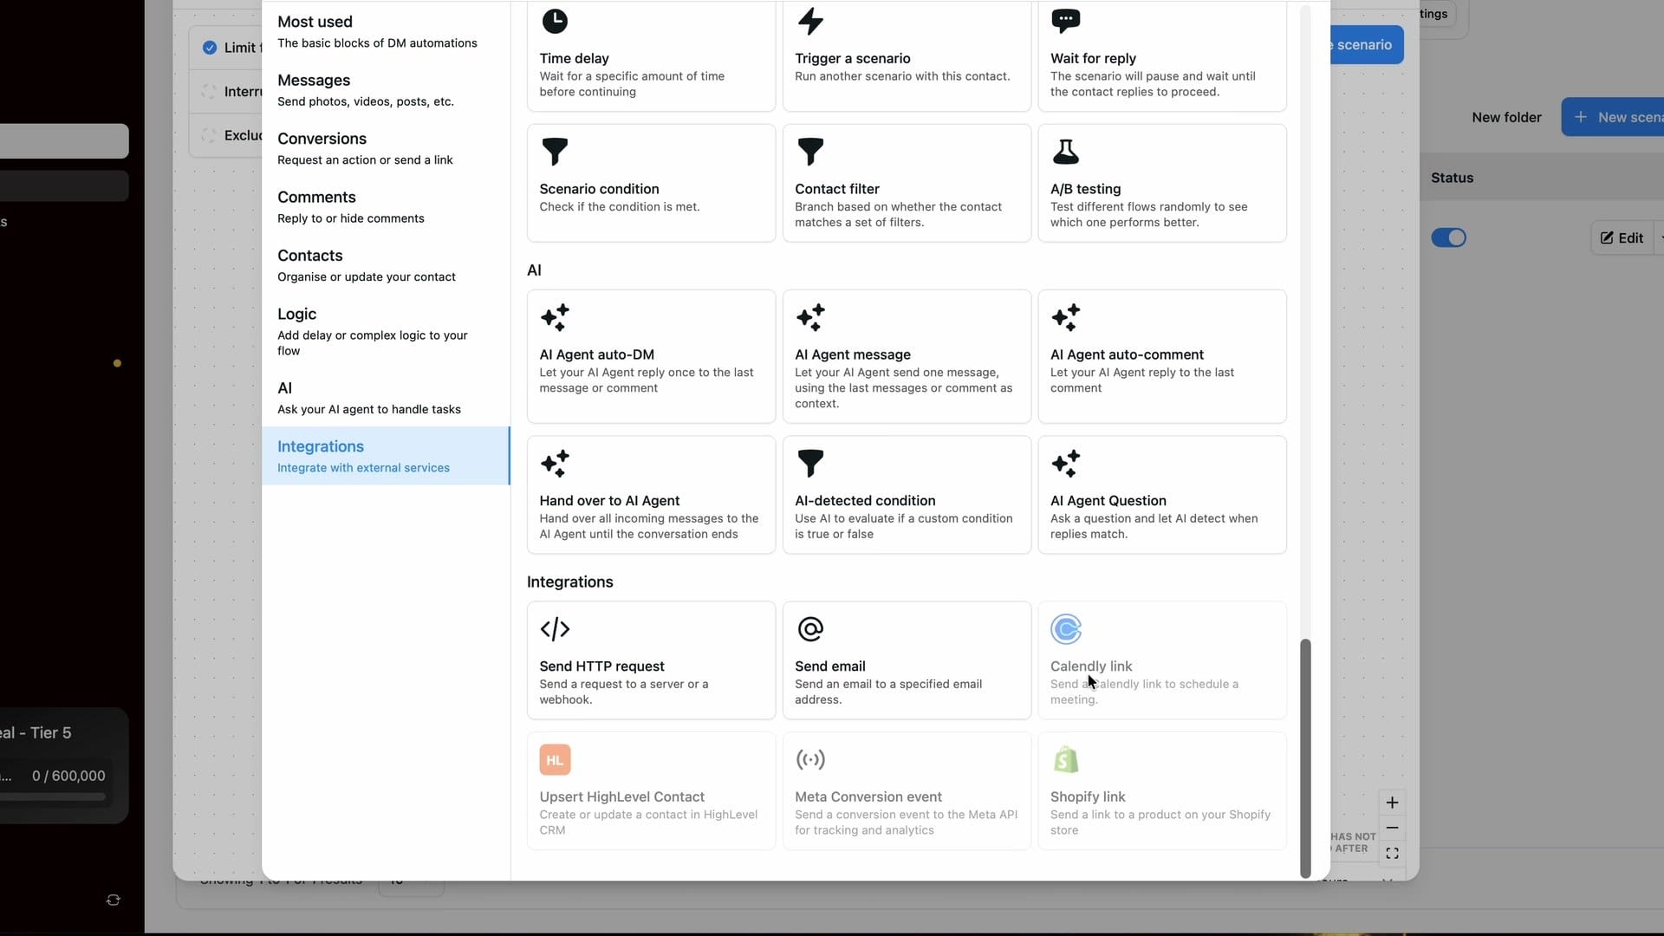
Task: Click the Time delay clock icon
Action: (555, 21)
